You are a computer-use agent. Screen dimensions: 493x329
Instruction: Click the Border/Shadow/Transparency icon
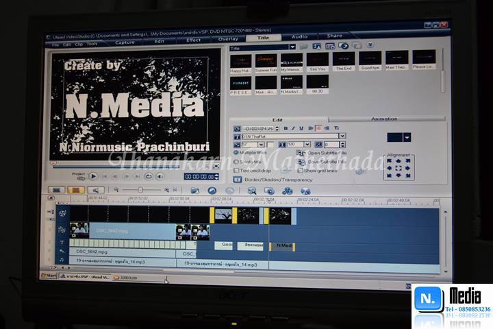238,180
